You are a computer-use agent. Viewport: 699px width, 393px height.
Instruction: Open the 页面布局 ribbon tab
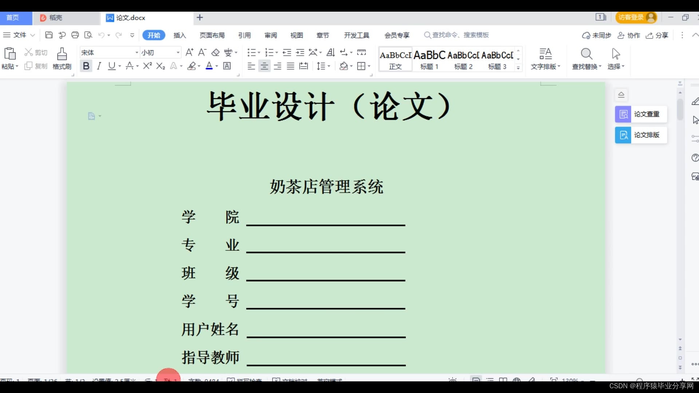[x=212, y=35]
